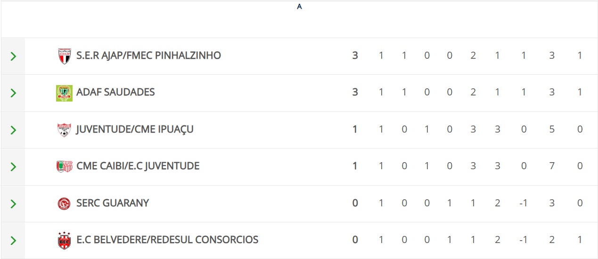Open the SERC GUARANY team name

pos(113,203)
